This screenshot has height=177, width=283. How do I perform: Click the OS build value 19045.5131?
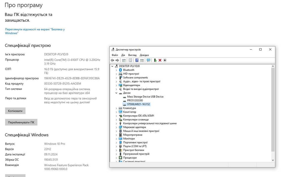pos(51,160)
